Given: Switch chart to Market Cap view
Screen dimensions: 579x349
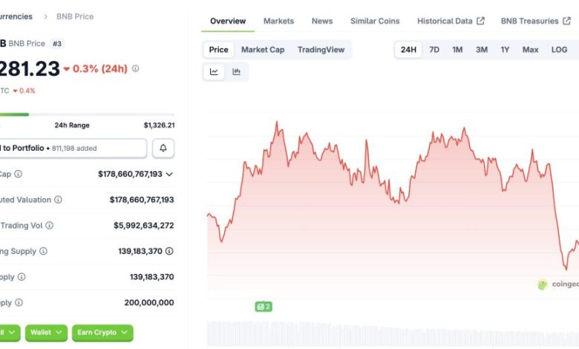Looking at the screenshot, I should coord(263,50).
